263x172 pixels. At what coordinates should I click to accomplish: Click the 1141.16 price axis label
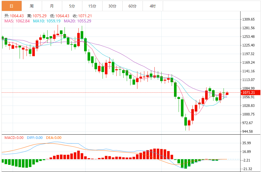tap(248, 71)
